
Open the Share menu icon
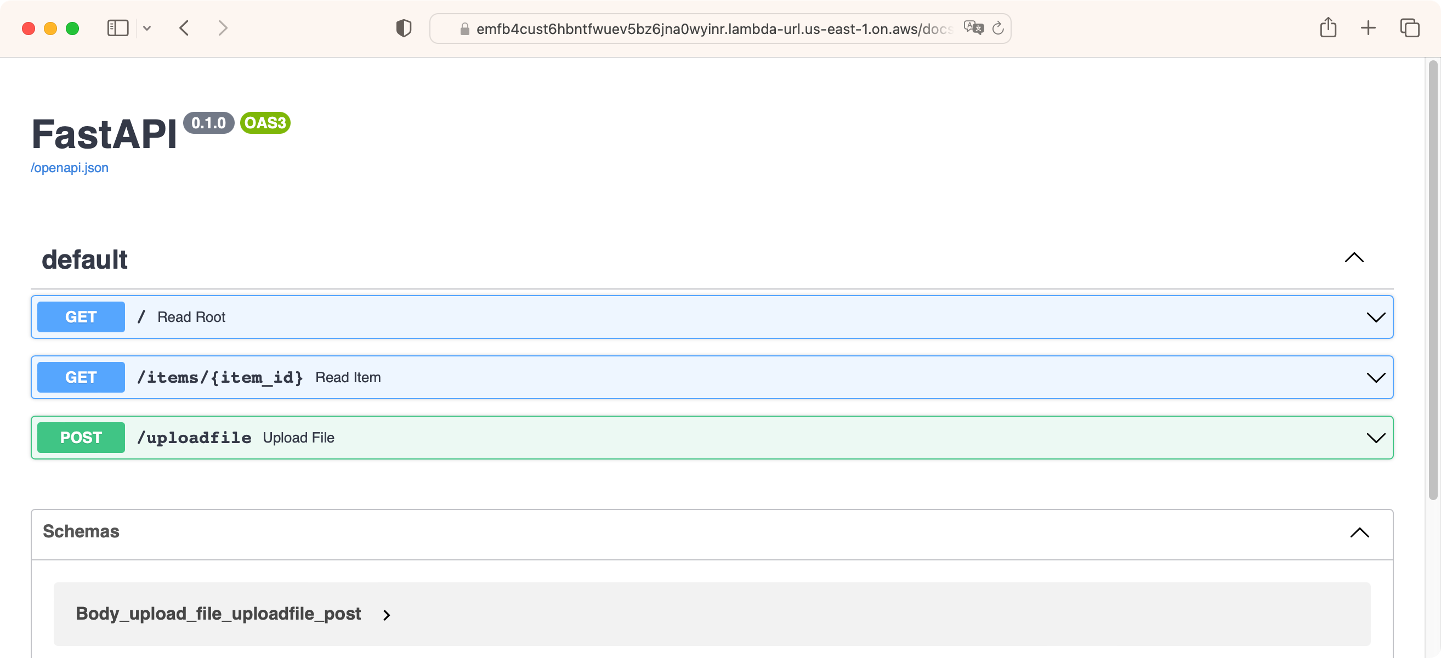pos(1328,28)
